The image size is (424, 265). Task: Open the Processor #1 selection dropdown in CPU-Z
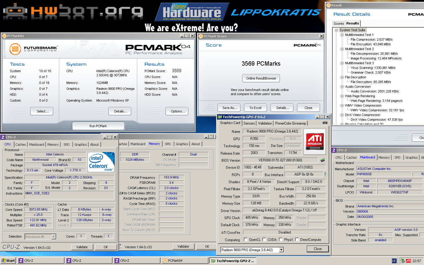coord(54,237)
